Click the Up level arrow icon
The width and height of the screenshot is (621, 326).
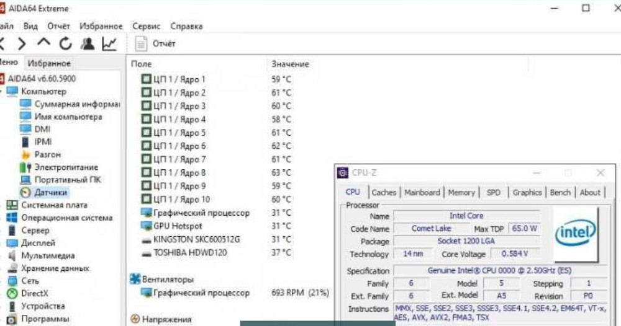(x=43, y=42)
